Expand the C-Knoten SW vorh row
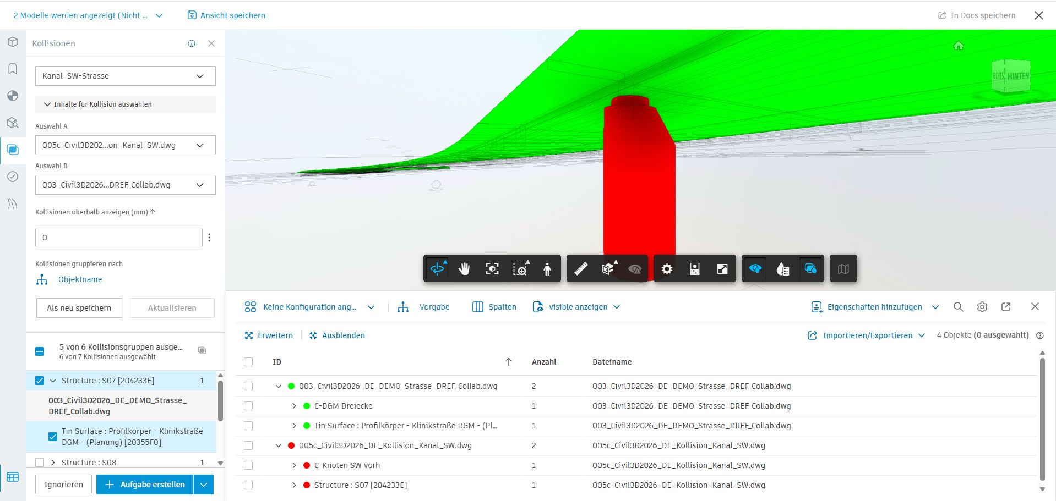1056x501 pixels. click(x=294, y=465)
